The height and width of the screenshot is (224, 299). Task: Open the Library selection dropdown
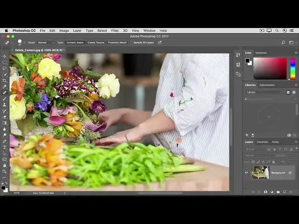tap(265, 92)
